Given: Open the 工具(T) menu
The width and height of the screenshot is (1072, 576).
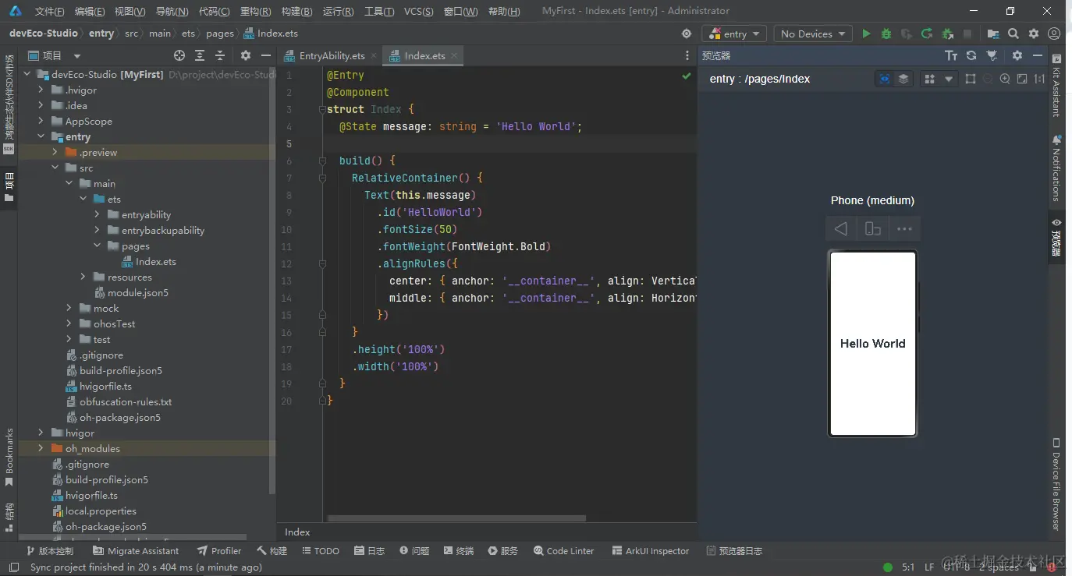Looking at the screenshot, I should click(x=379, y=11).
